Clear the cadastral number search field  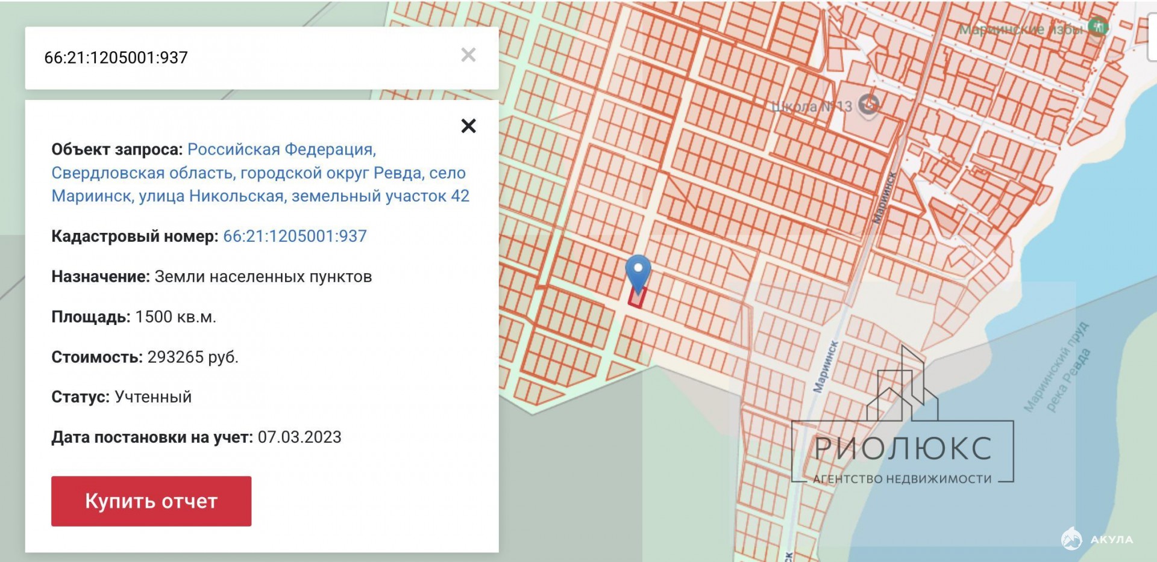point(468,55)
